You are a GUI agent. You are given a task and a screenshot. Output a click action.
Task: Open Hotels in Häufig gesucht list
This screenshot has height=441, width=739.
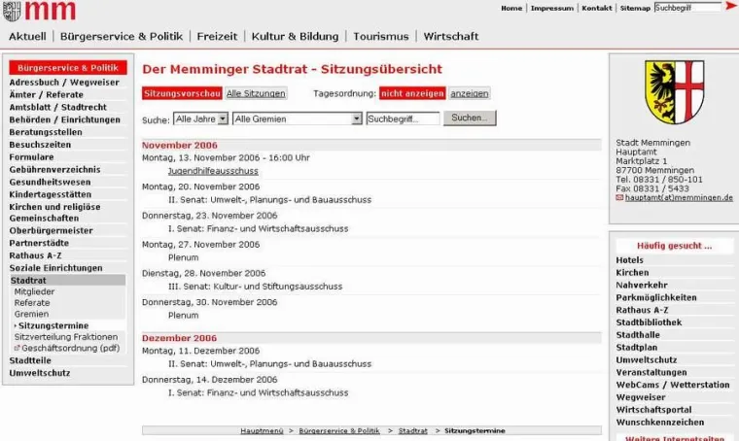[x=630, y=260]
